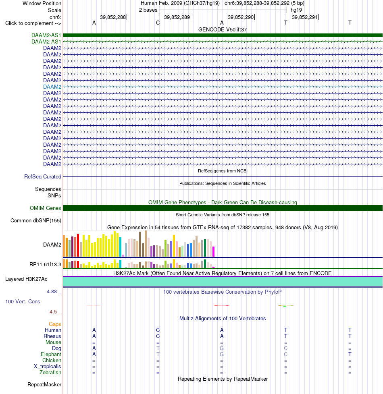Click the Zebrafish alignment row label
The image size is (383, 394).
point(50,372)
